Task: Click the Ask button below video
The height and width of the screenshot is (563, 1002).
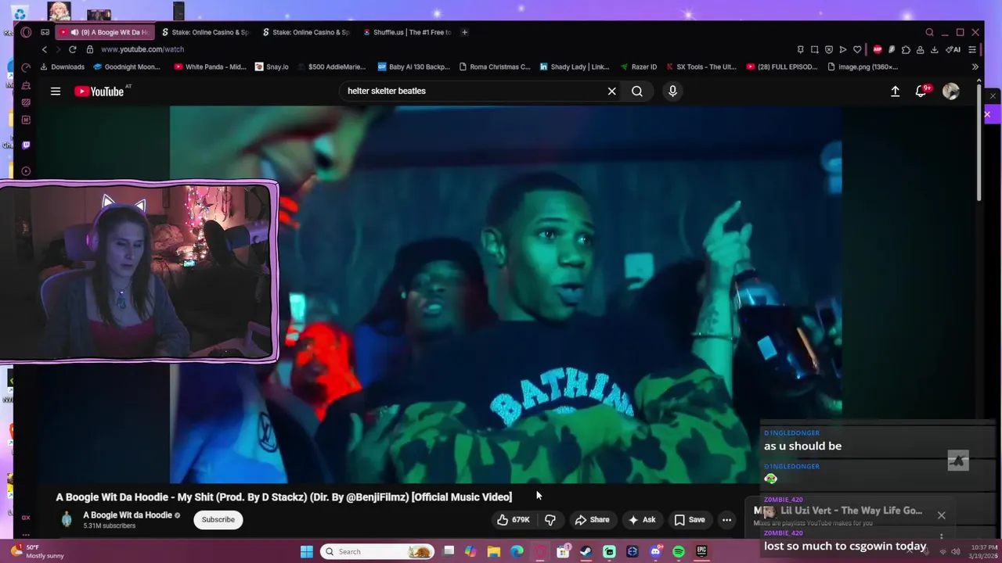Action: pos(642,520)
